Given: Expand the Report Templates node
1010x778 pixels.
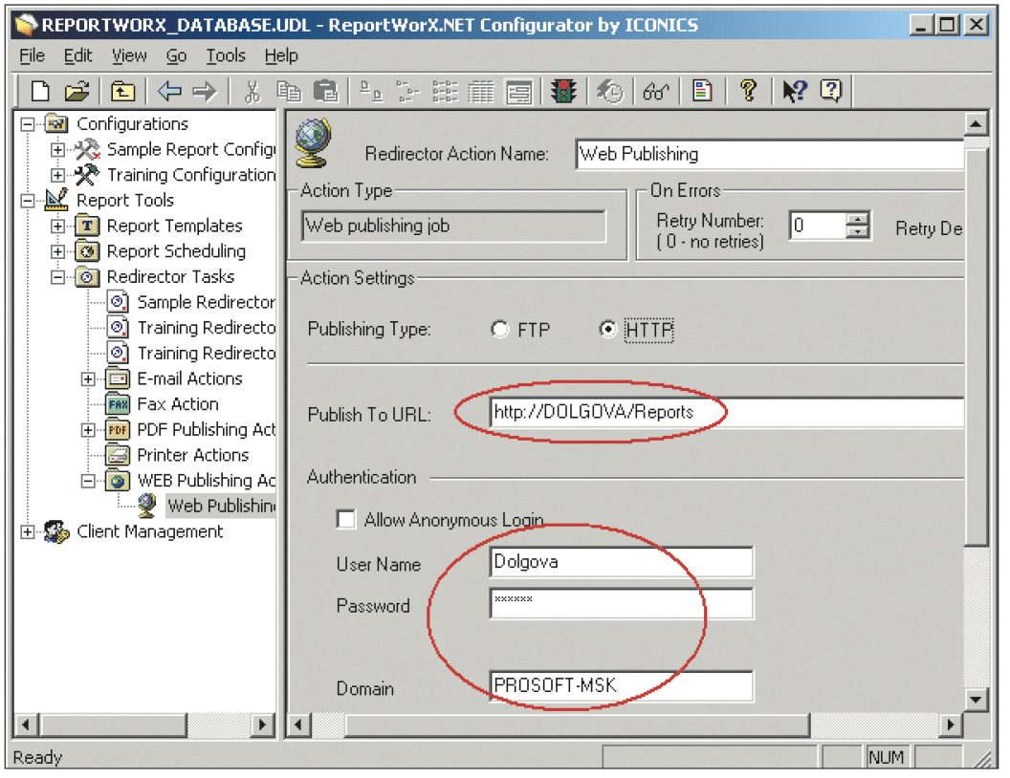Looking at the screenshot, I should 57,226.
